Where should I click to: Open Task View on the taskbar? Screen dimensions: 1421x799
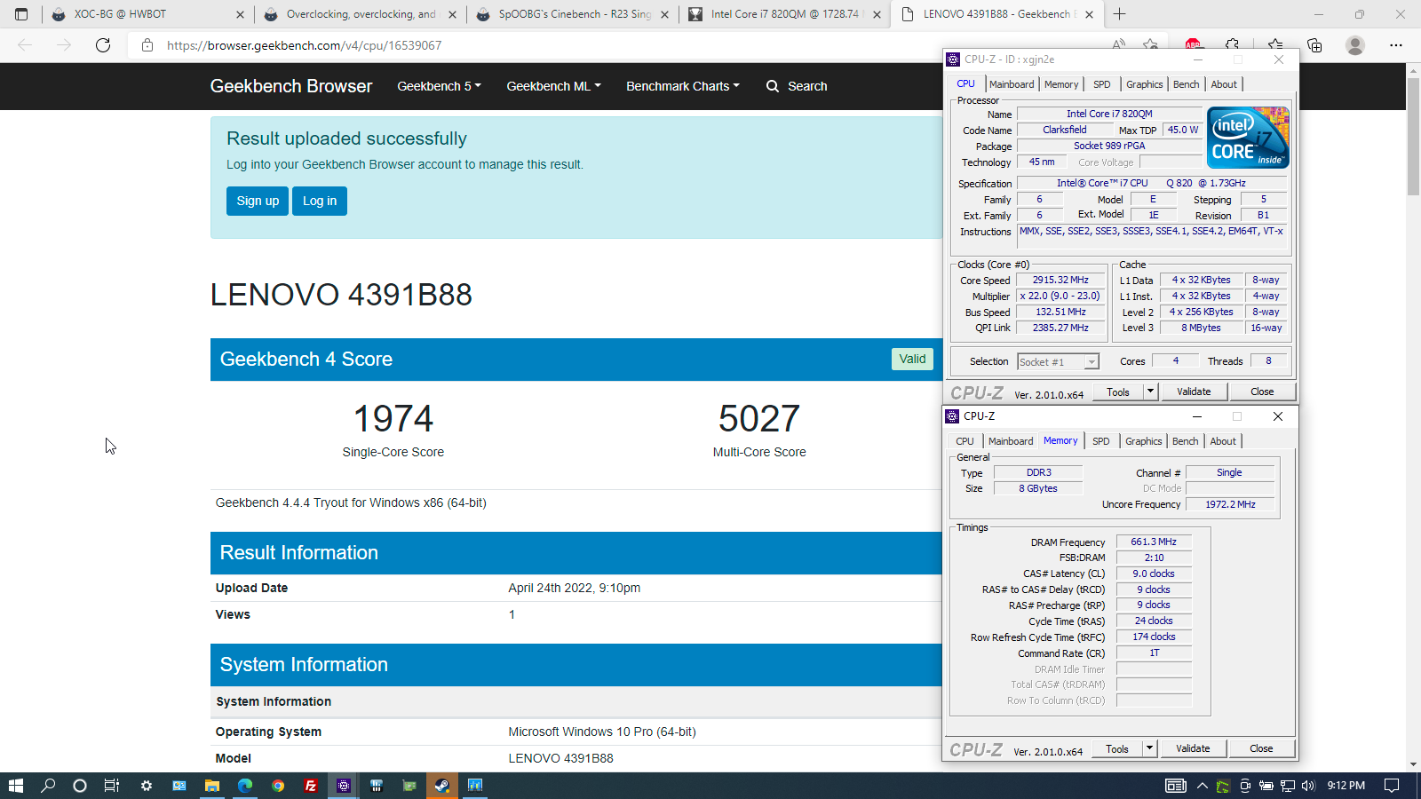tap(112, 785)
